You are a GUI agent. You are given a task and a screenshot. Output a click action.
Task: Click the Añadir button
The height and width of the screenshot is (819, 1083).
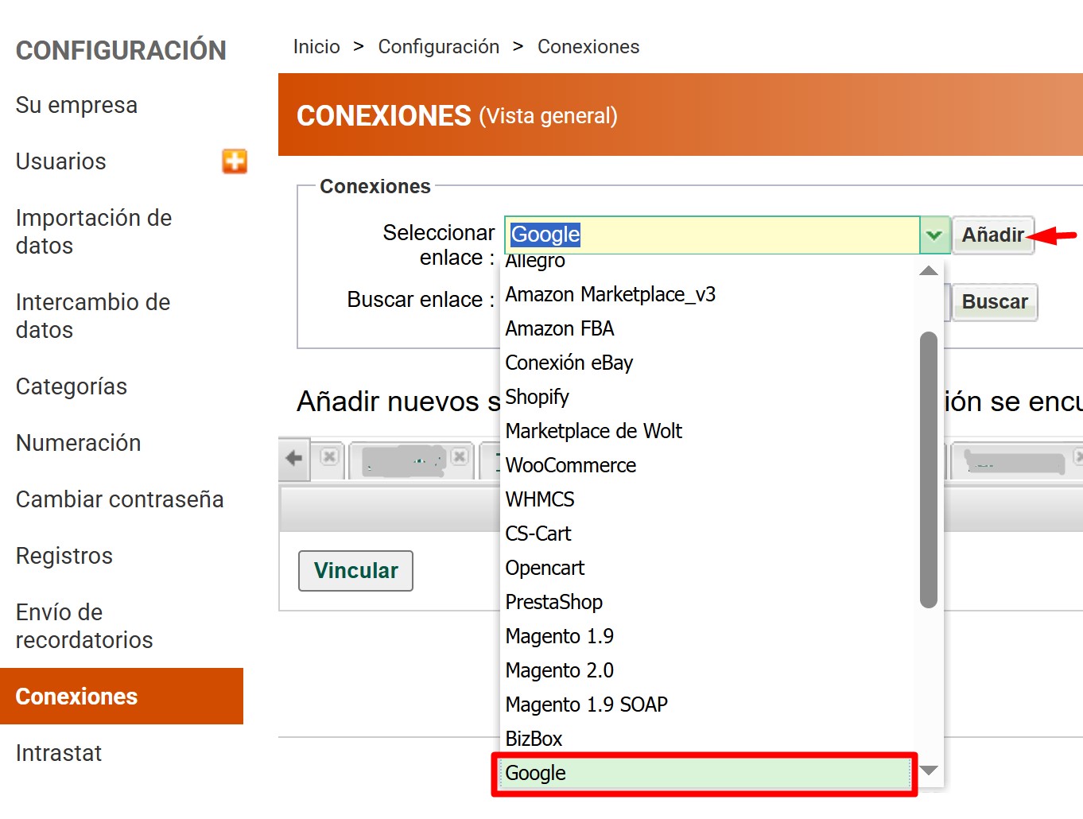tap(993, 235)
